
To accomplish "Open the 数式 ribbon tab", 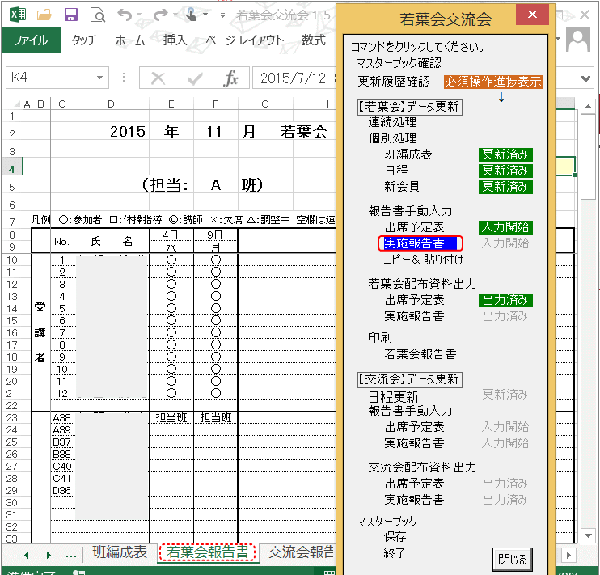I will pos(314,40).
